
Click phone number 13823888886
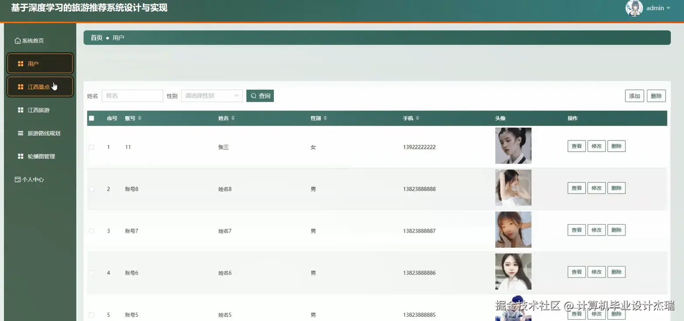coord(419,273)
